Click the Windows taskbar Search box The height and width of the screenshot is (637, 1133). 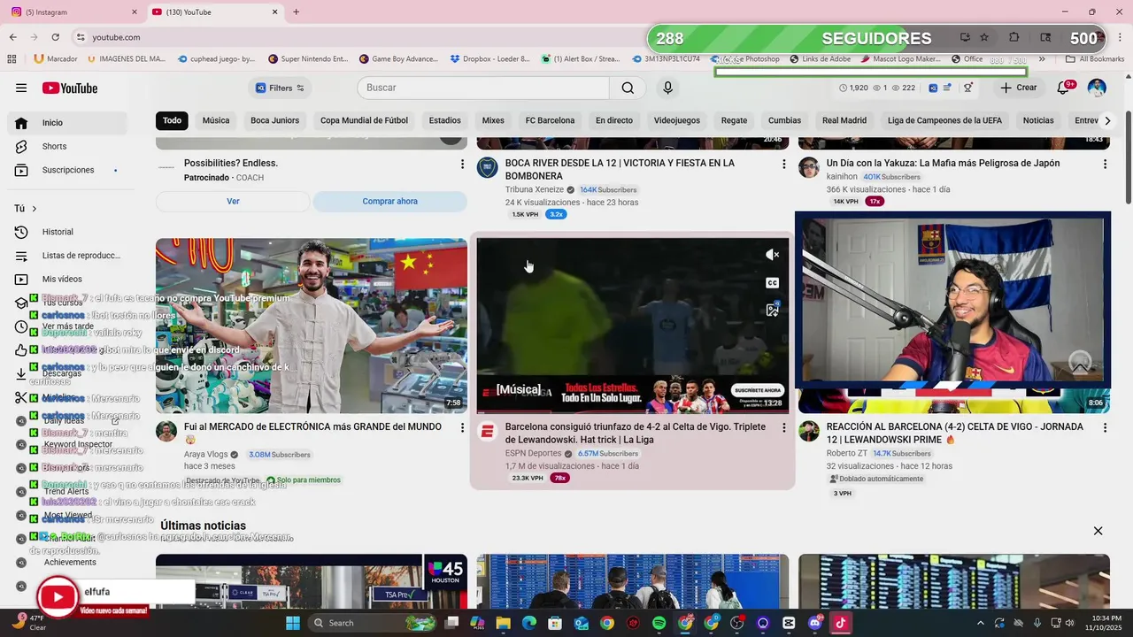[x=372, y=623]
